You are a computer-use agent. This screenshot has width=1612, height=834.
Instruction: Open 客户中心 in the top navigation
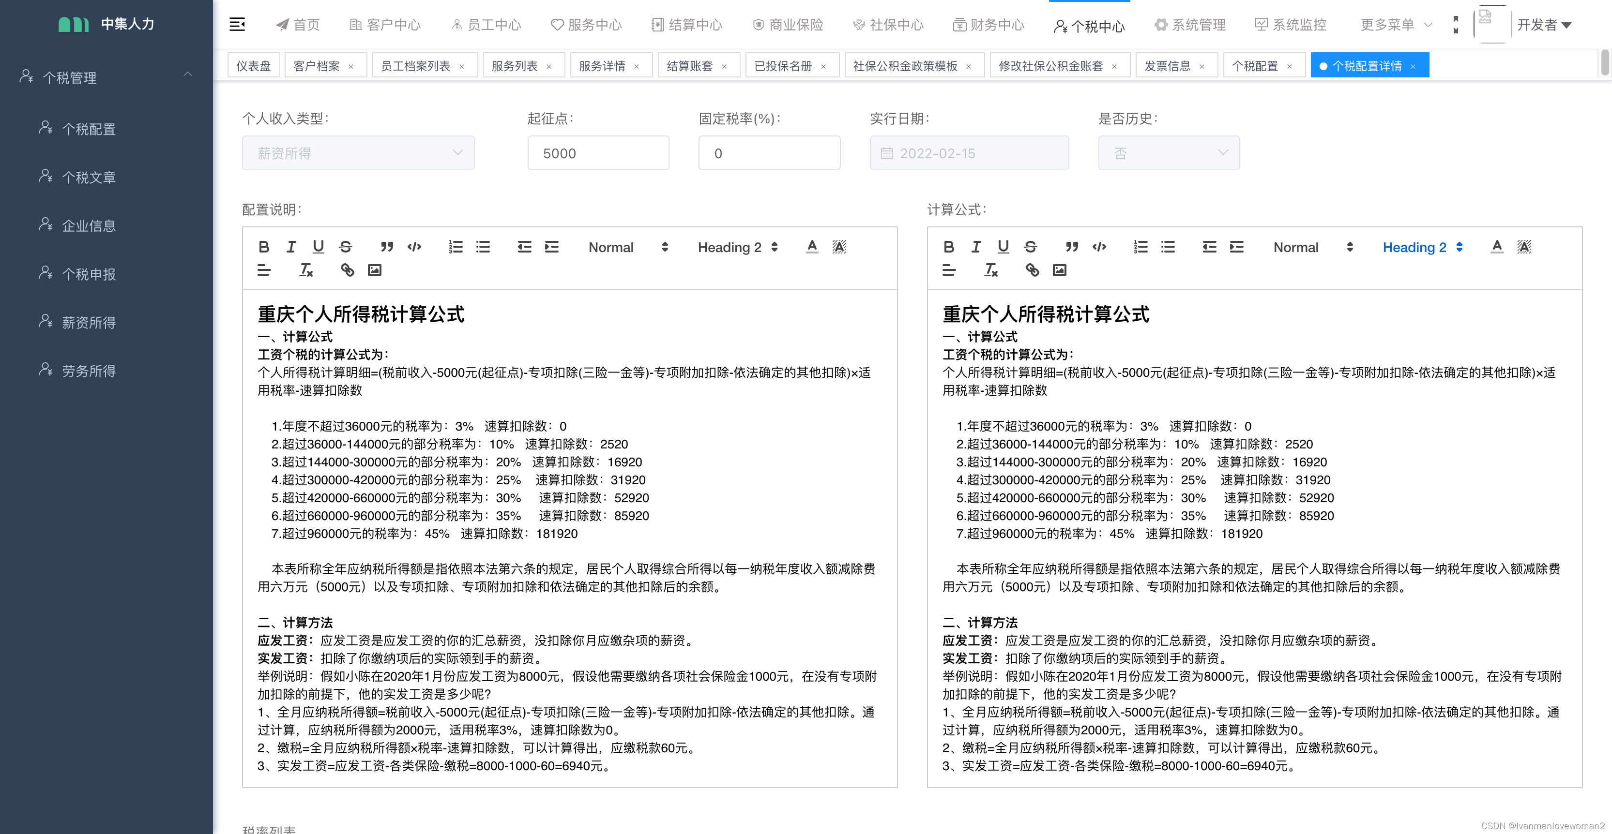click(x=385, y=25)
